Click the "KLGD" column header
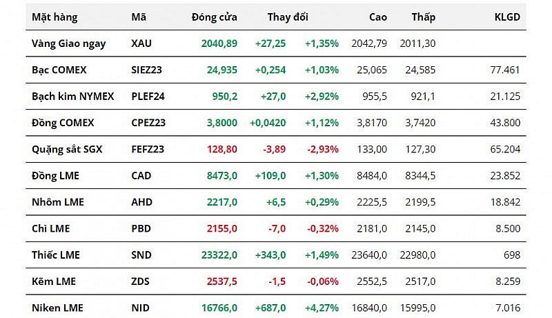Viewport: 552px width, 318px height. point(507,17)
